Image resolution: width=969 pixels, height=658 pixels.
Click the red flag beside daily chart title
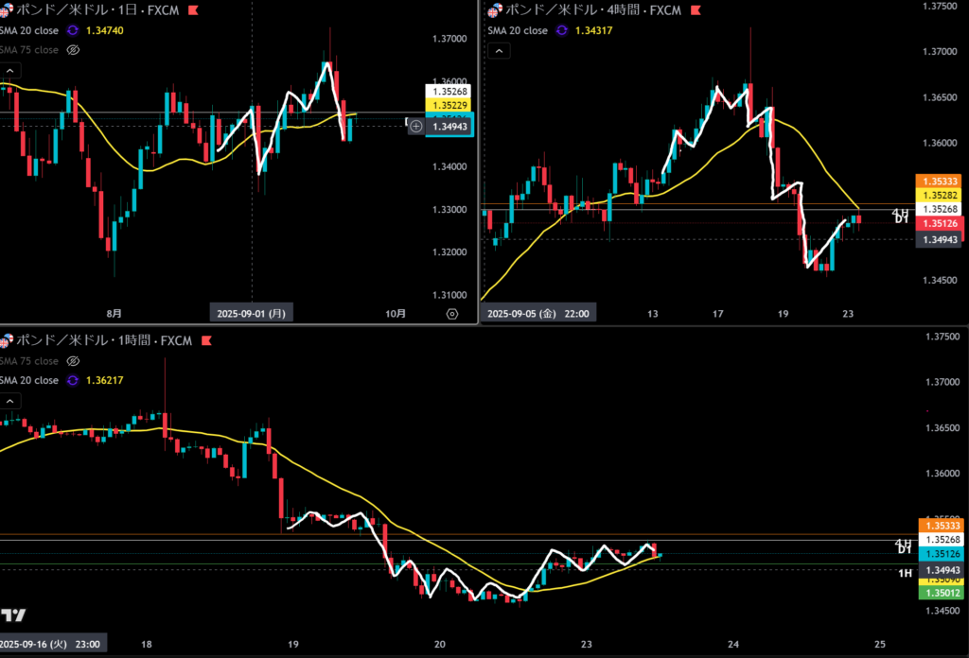tap(193, 10)
